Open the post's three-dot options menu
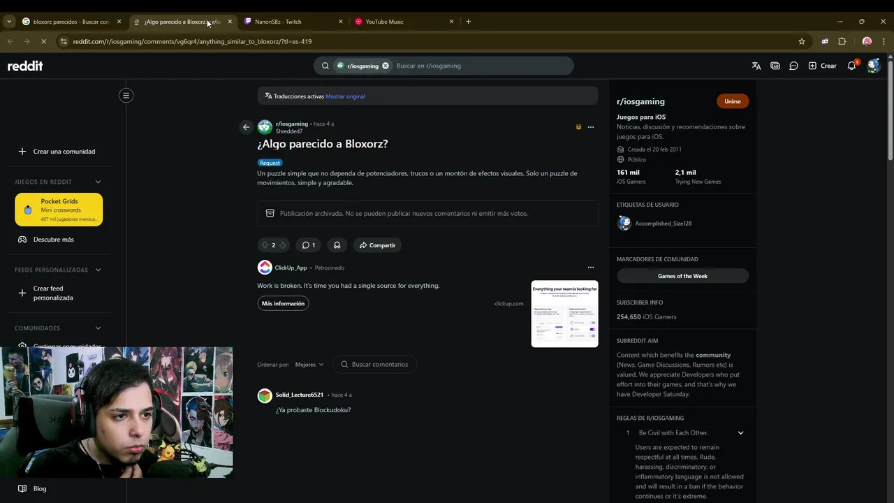The height and width of the screenshot is (503, 894). coord(591,127)
